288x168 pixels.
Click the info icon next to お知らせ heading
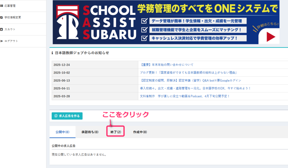[x=52, y=53]
